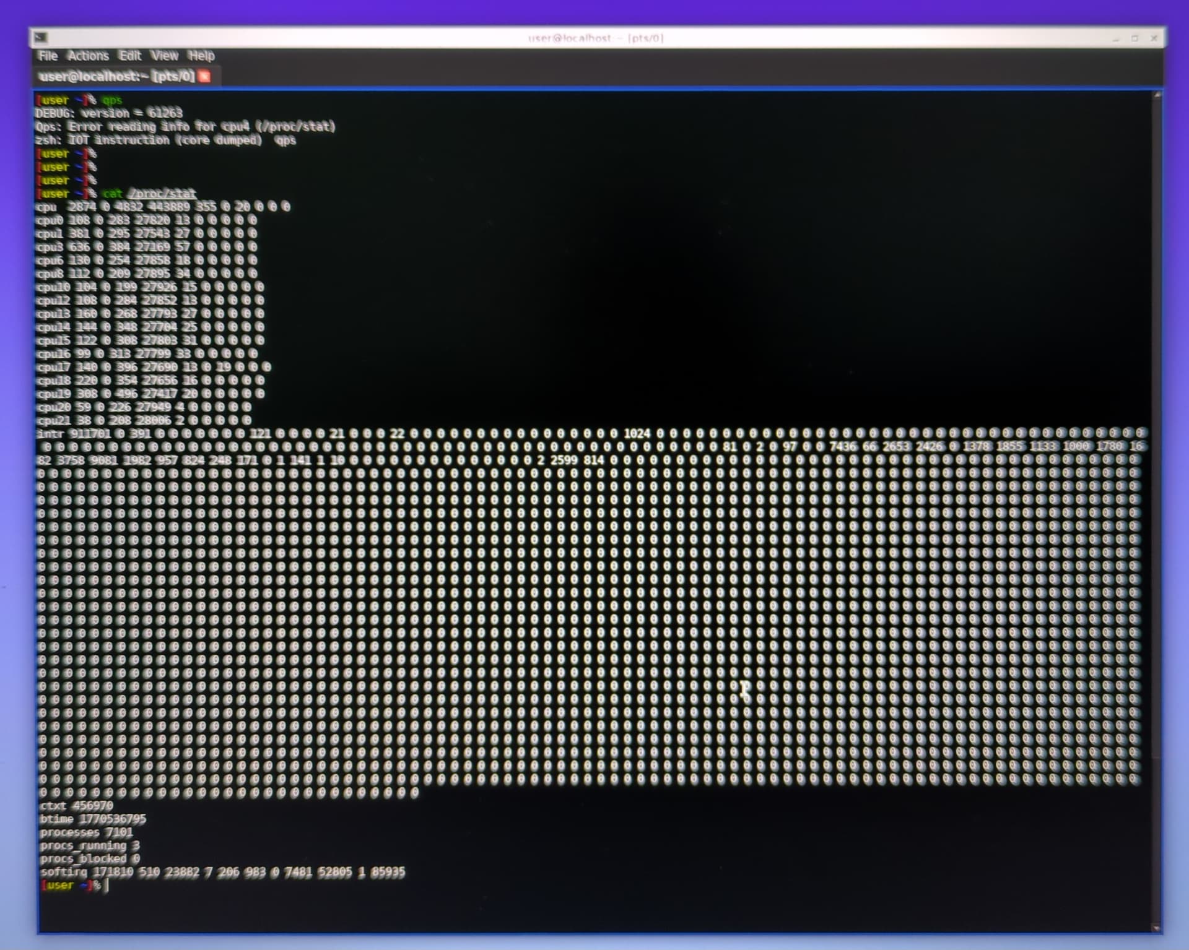Image resolution: width=1189 pixels, height=950 pixels.
Task: Close the user@localhost pts/0 tab
Action: [204, 76]
